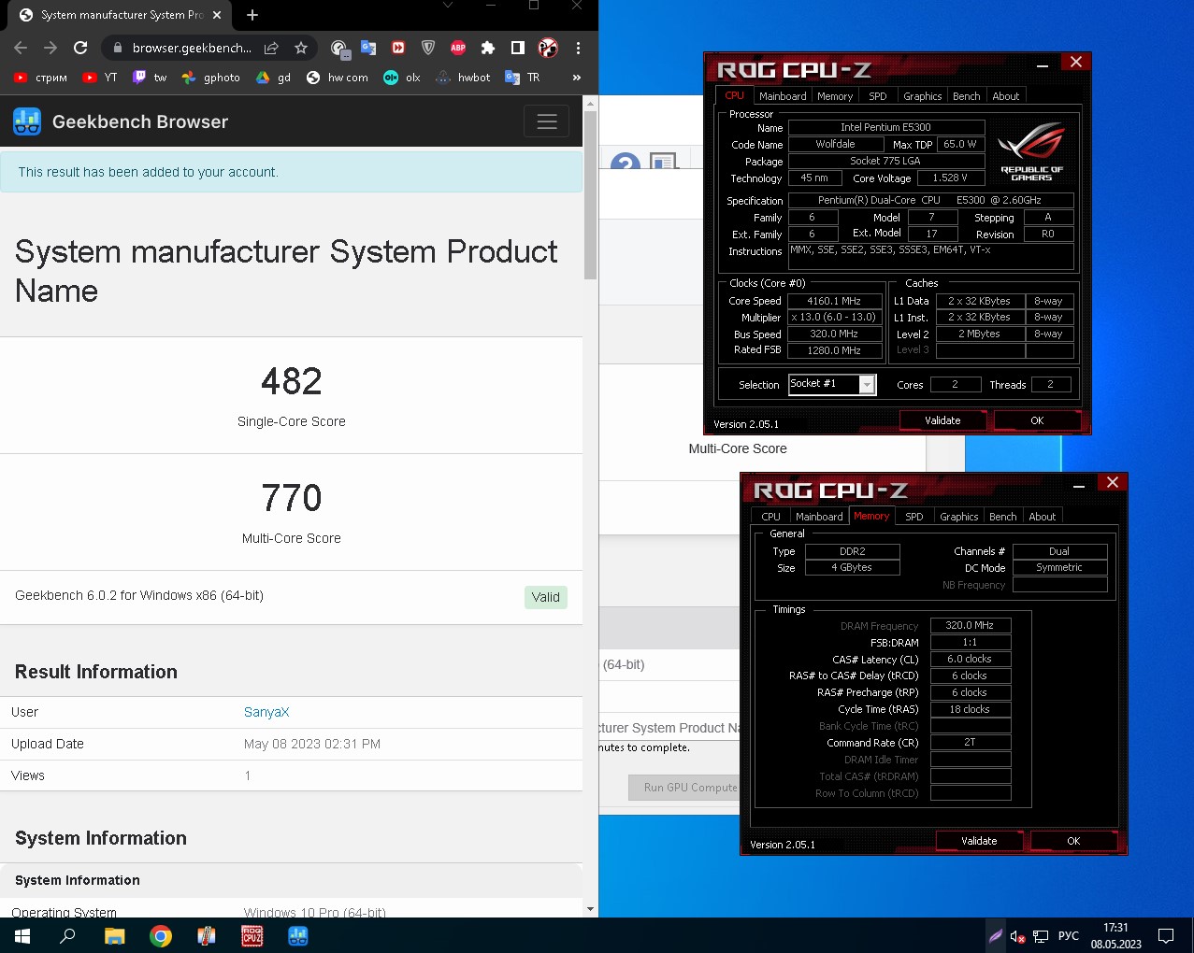Click the browser address bar
This screenshot has height=953, width=1194.
click(192, 48)
